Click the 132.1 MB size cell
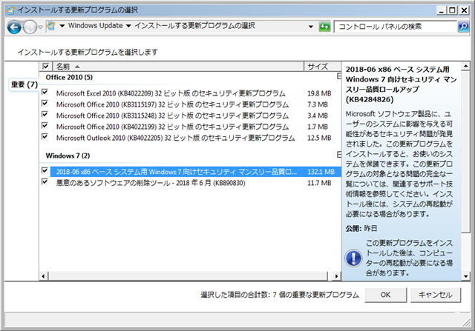This screenshot has width=475, height=331. 321,172
